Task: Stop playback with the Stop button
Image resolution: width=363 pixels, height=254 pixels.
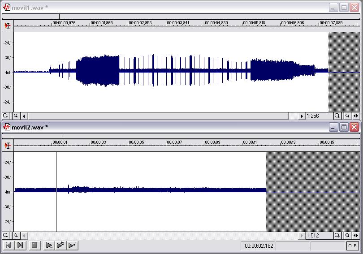Action: coord(35,245)
